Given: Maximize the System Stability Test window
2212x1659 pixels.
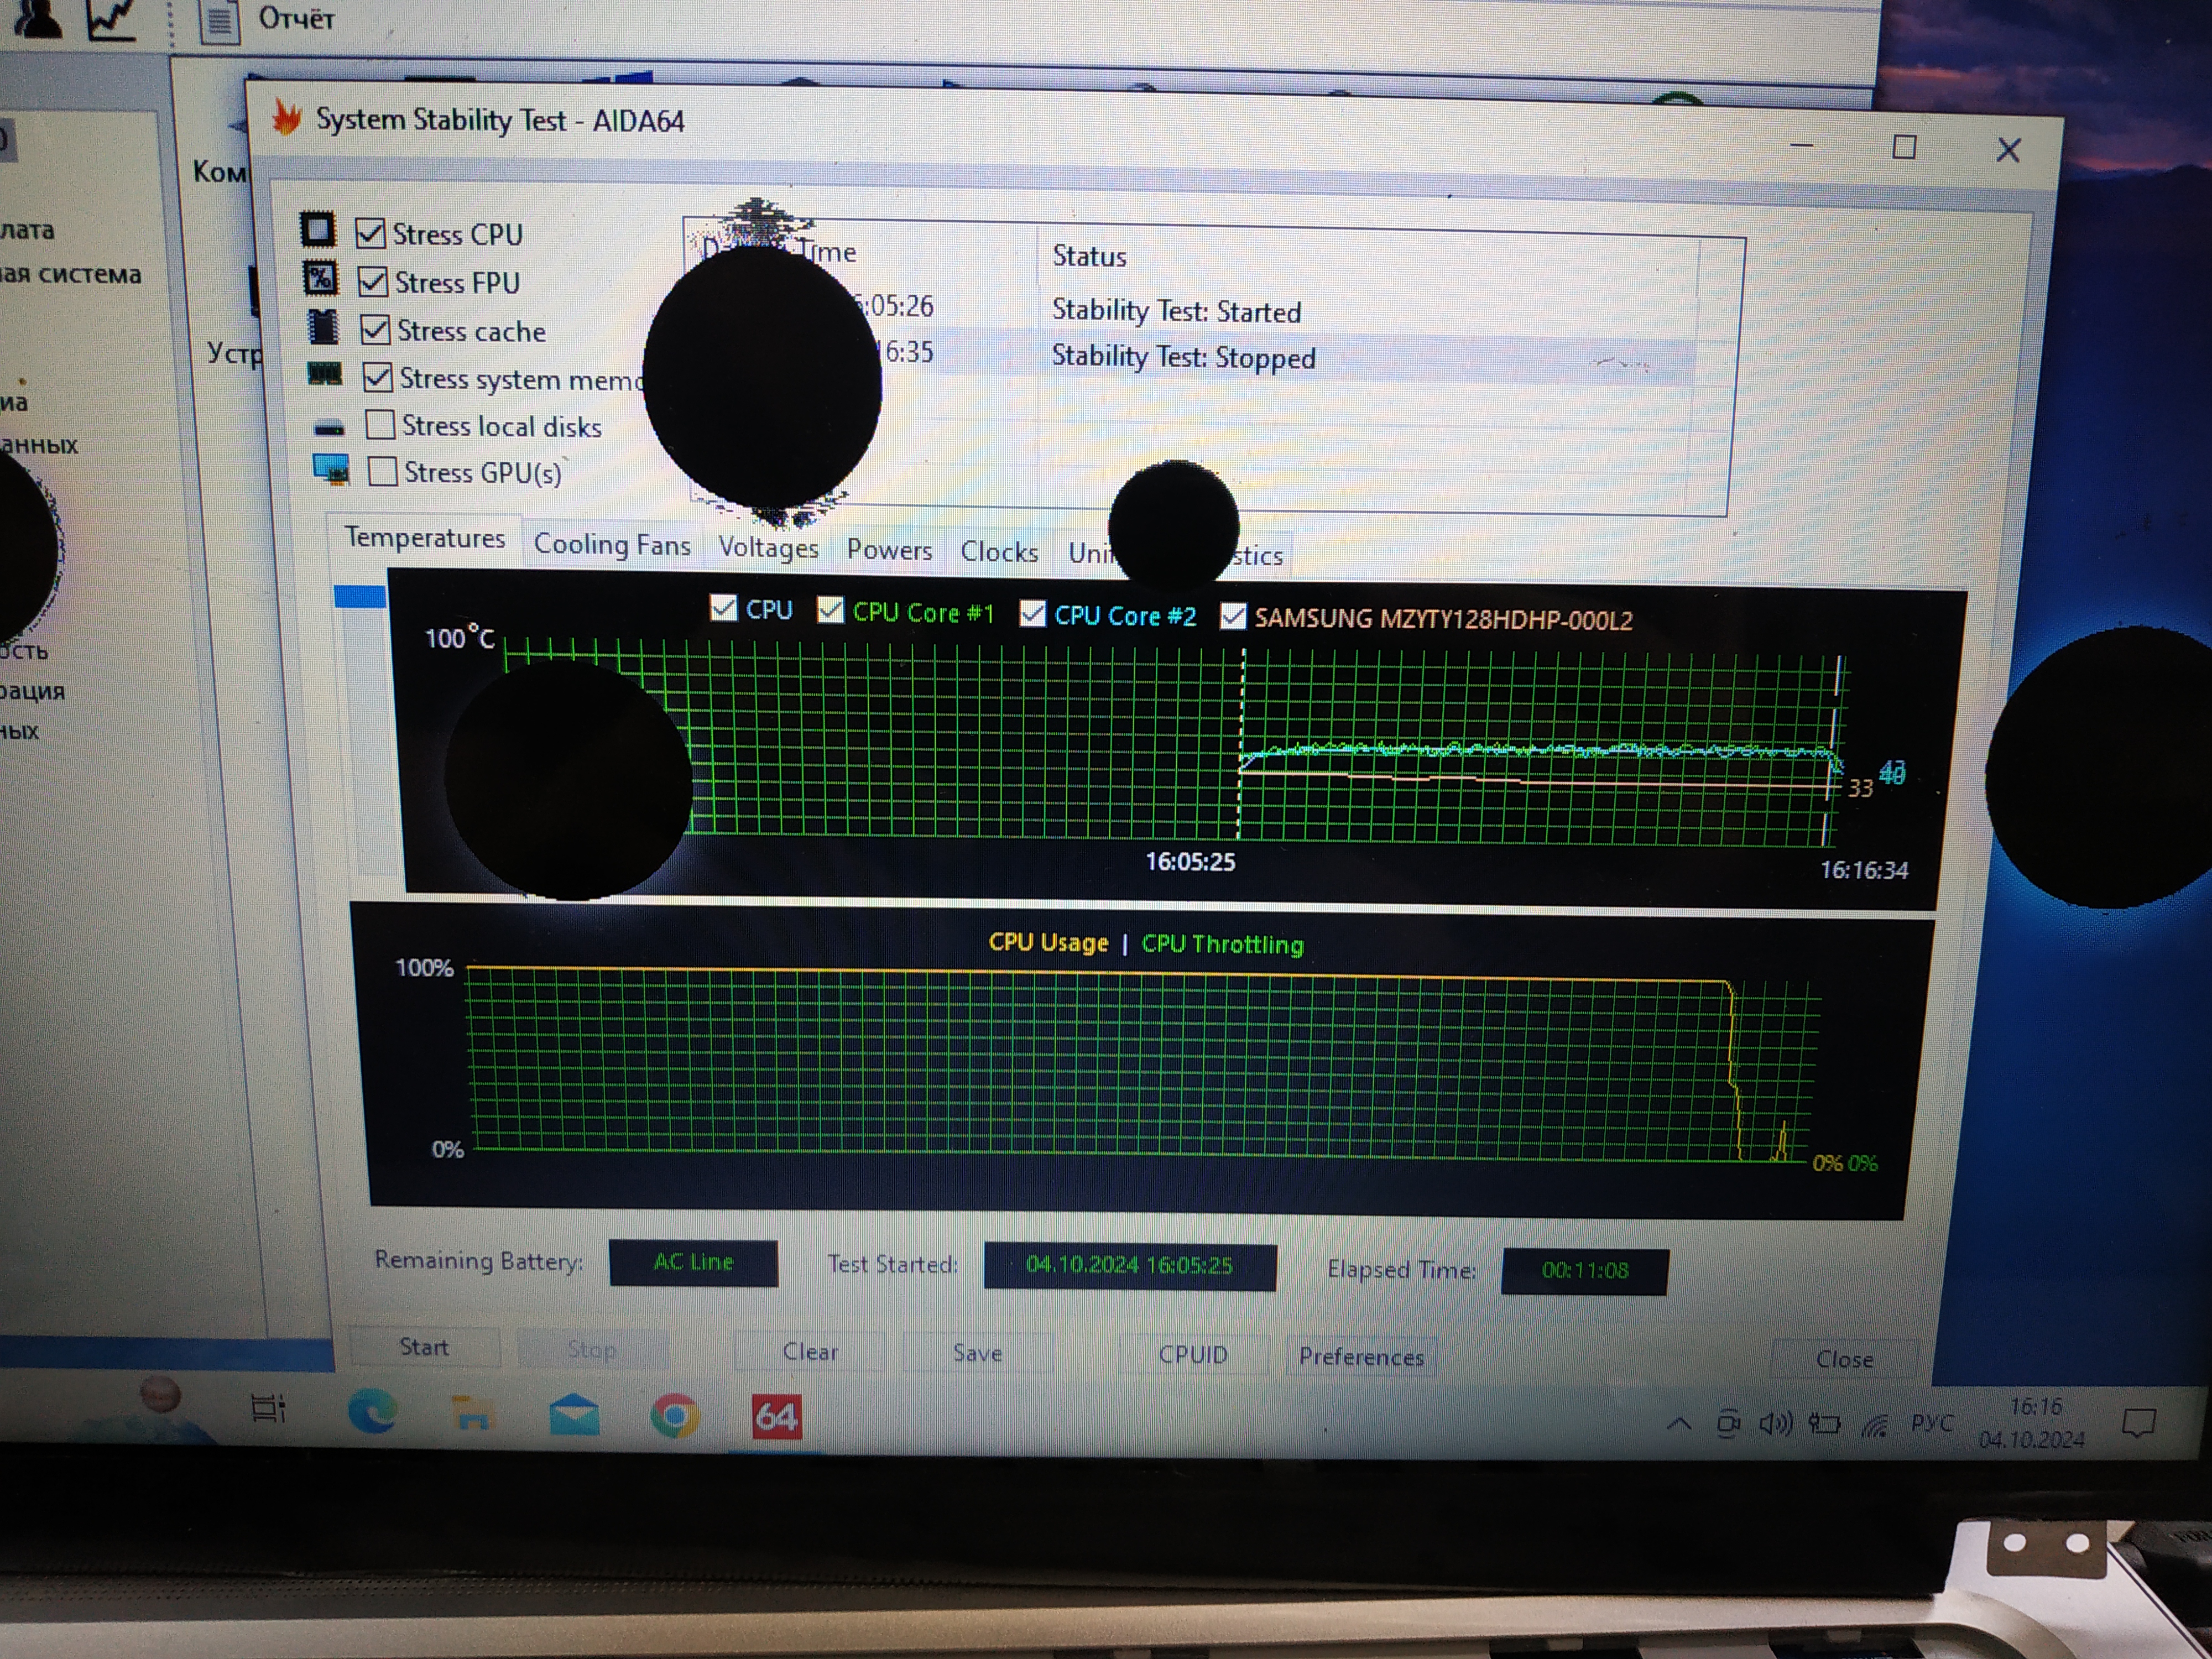Looking at the screenshot, I should point(1904,147).
